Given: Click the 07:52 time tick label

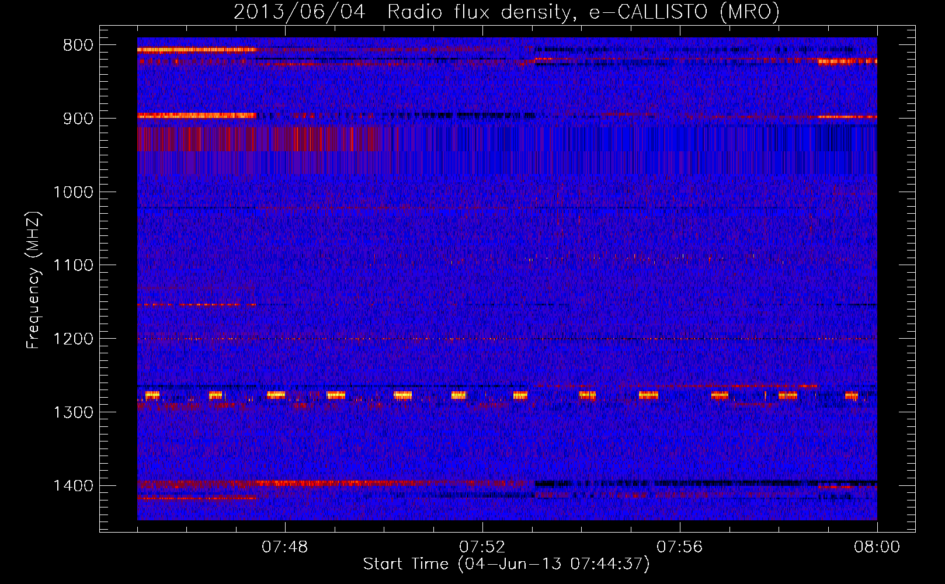Looking at the screenshot, I should (x=482, y=547).
